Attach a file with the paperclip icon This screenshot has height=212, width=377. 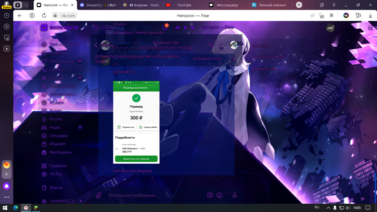pos(98,195)
